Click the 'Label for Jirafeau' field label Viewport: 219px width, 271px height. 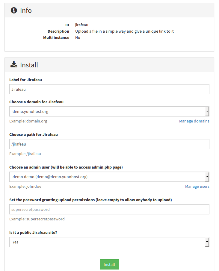(25, 80)
